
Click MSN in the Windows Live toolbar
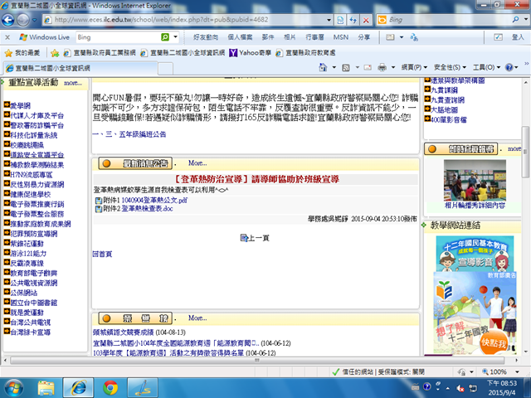click(341, 37)
